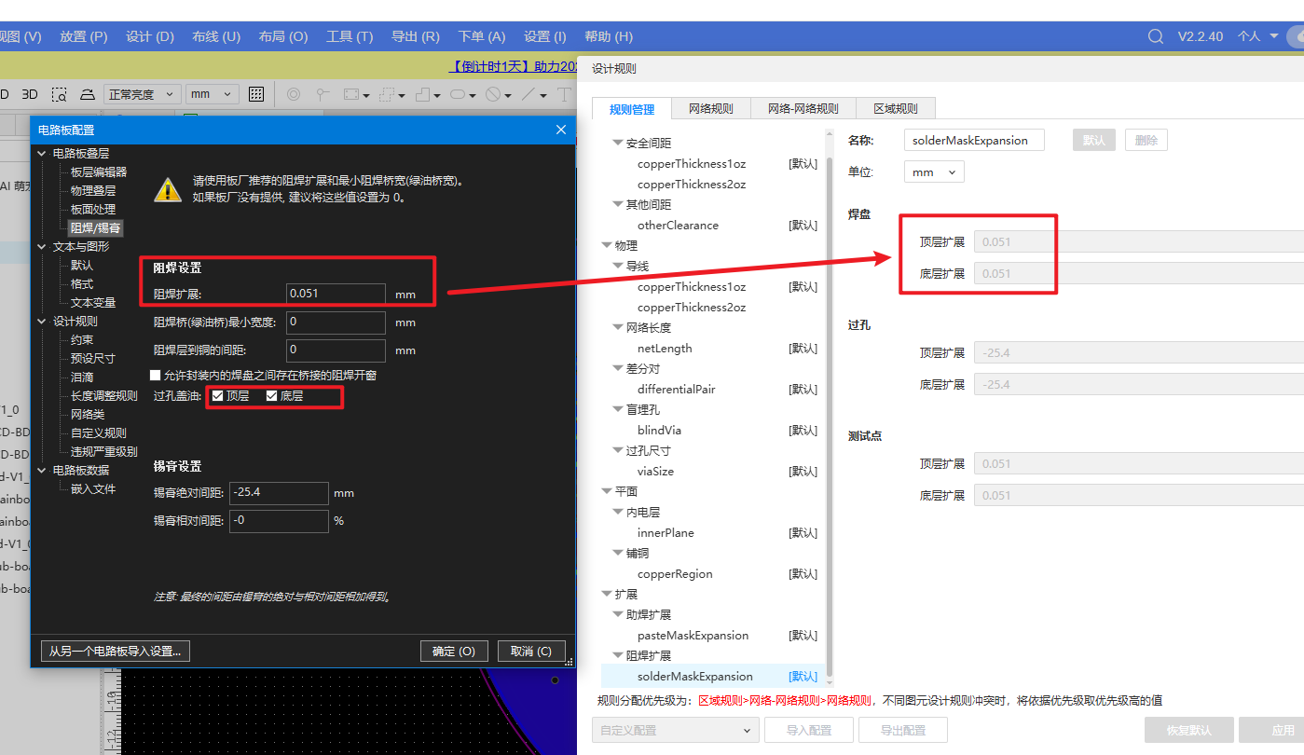This screenshot has height=755, width=1304.
Task: Select the forbidden-region circle tool icon
Action: pos(493,94)
